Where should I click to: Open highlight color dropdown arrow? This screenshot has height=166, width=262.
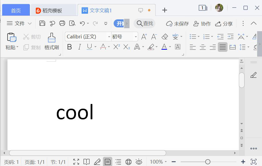point(156,47)
